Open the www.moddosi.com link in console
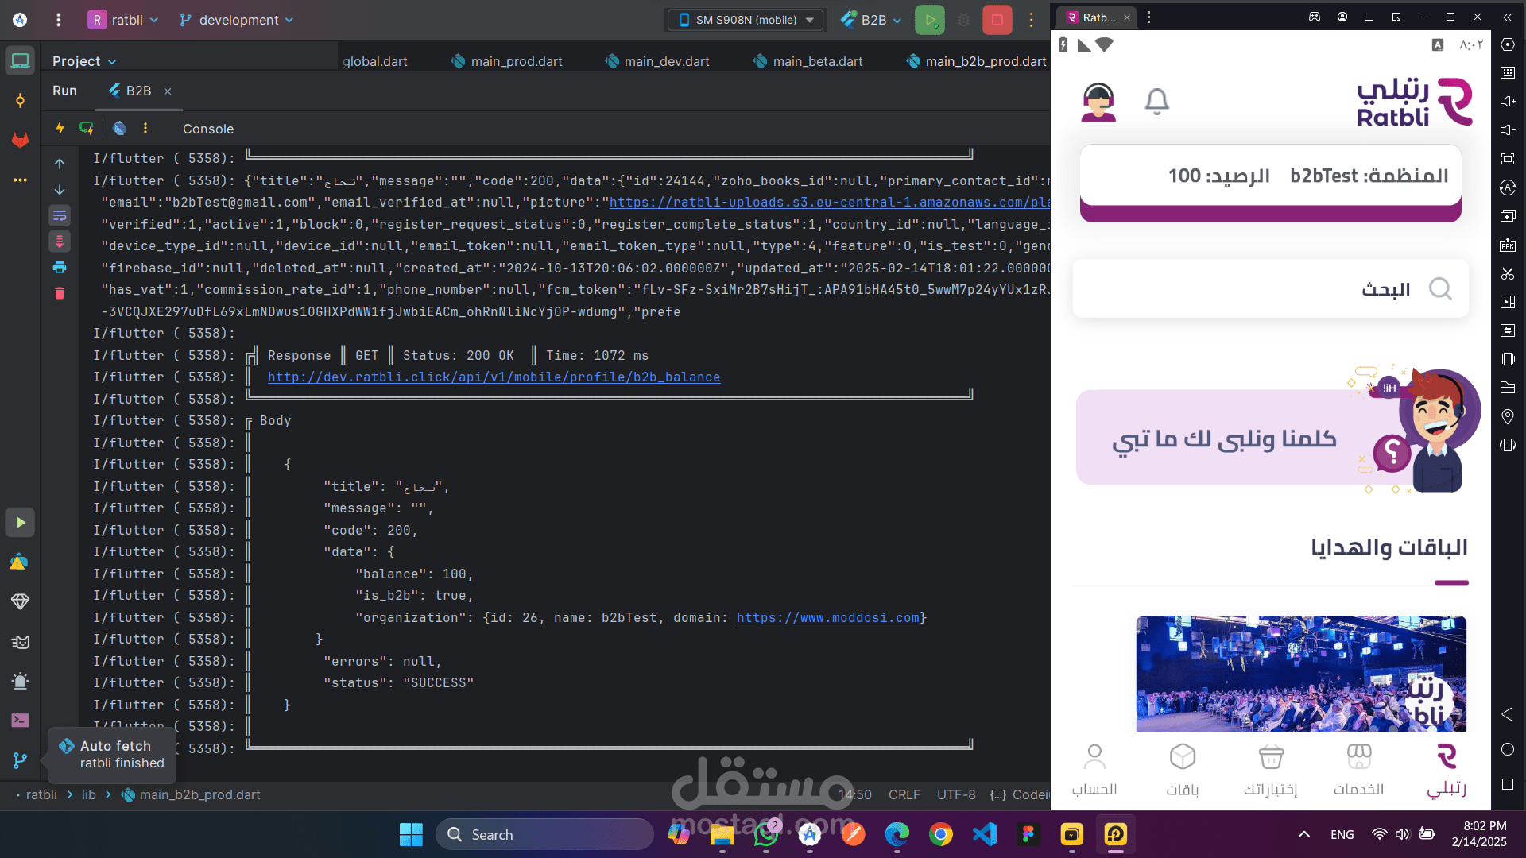The height and width of the screenshot is (858, 1526). [x=827, y=618]
